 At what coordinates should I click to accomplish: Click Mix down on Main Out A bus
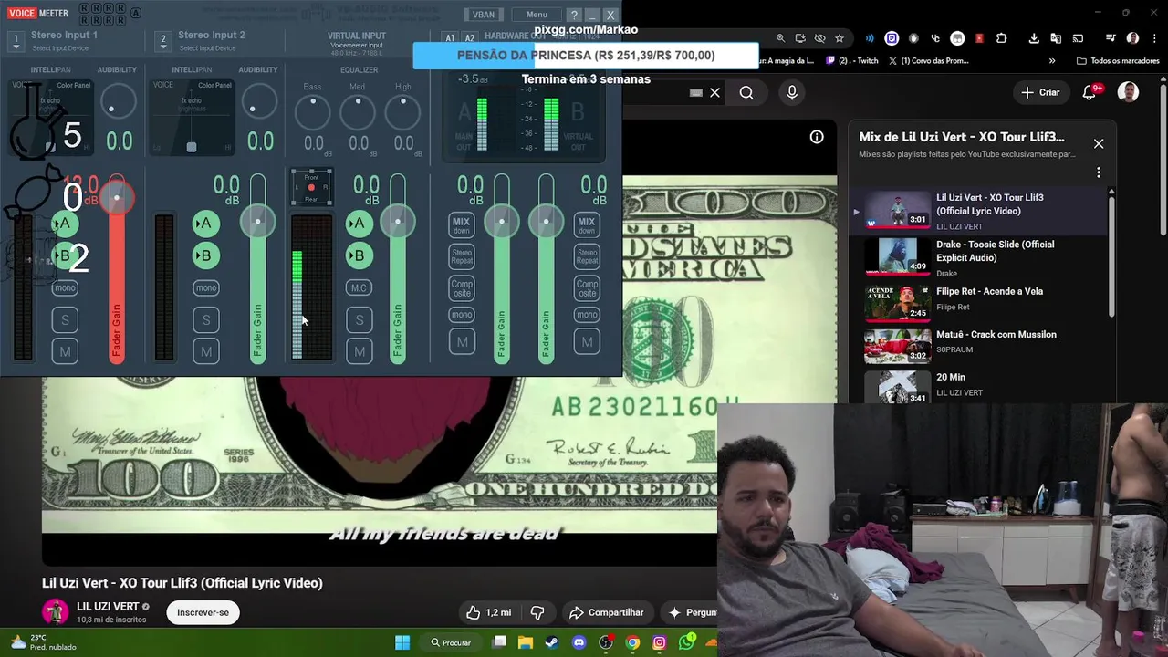462,225
